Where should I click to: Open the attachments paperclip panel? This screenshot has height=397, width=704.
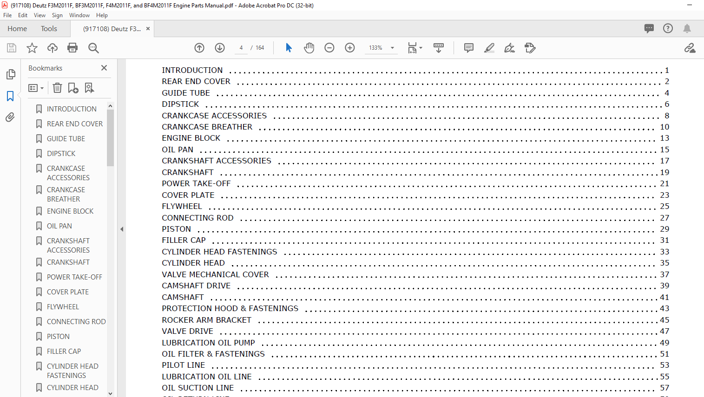10,117
